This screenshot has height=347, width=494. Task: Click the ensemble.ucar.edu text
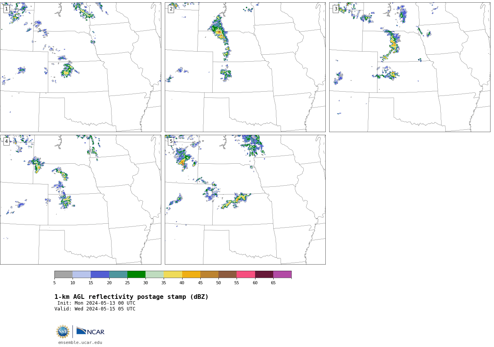[x=80, y=342]
